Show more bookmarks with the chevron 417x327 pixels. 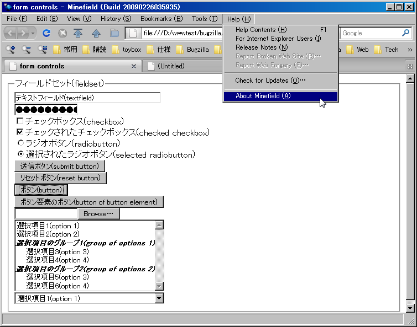point(410,50)
